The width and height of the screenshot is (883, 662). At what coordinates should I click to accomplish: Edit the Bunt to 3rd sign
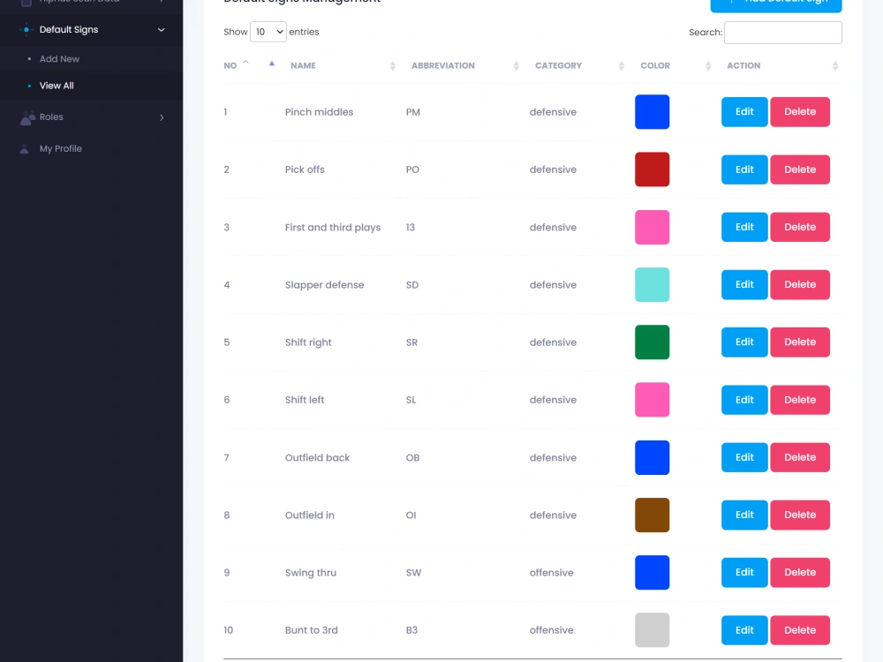coord(744,630)
